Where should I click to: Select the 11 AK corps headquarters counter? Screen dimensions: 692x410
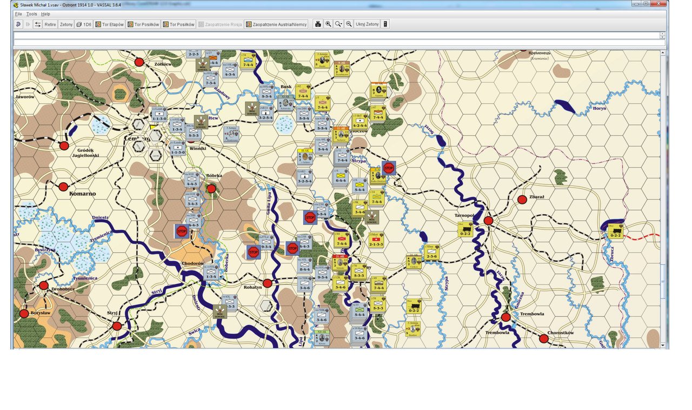(341, 134)
